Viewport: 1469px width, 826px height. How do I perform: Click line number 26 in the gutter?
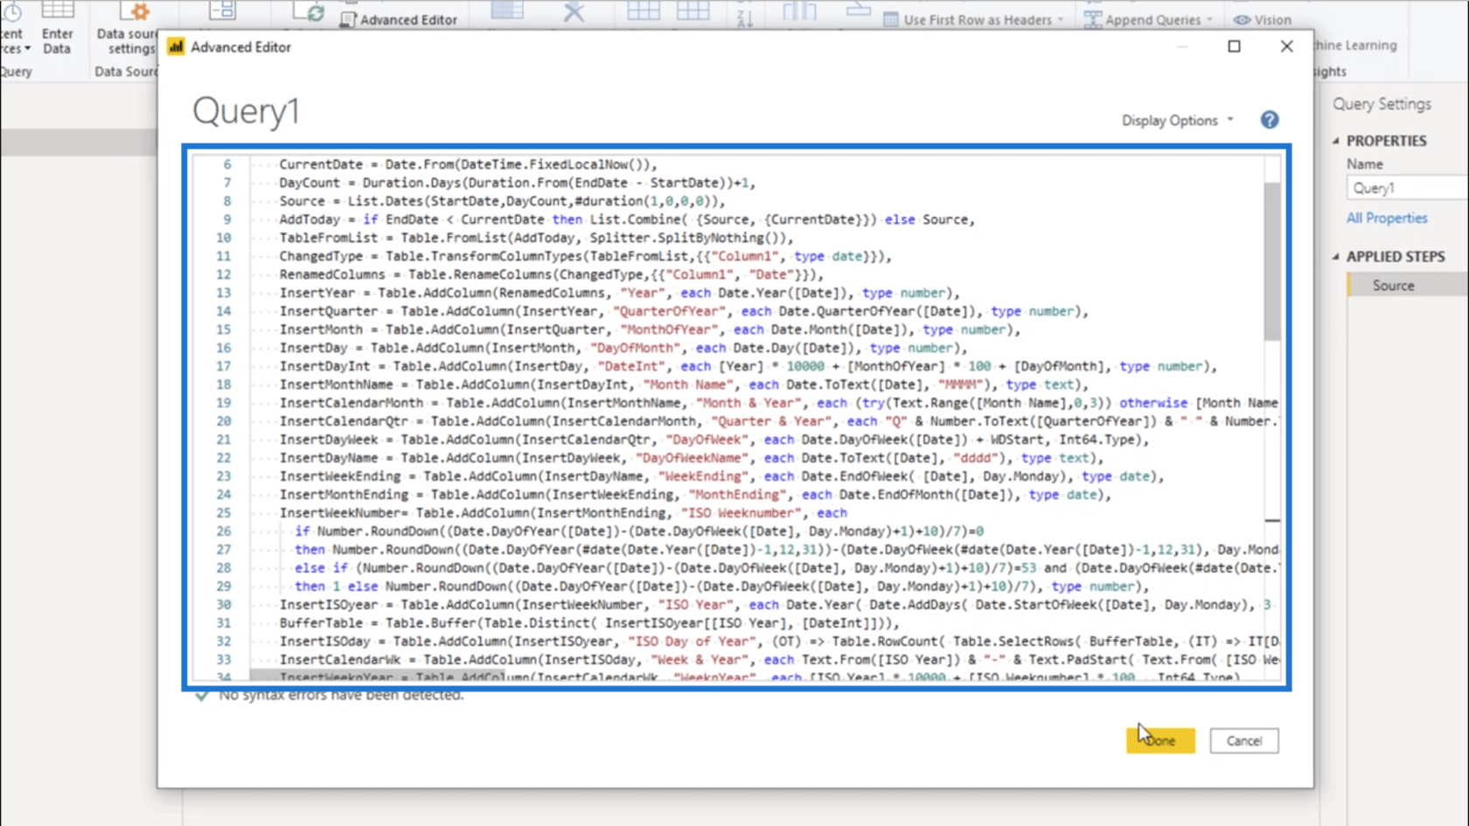point(224,531)
